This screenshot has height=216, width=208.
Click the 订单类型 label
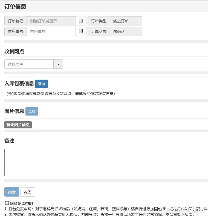pos(99,21)
